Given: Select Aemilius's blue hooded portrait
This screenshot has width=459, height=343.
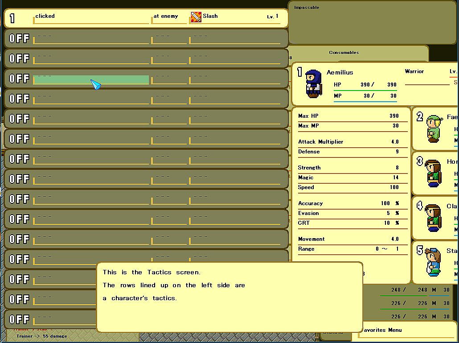Looking at the screenshot, I should (x=313, y=84).
